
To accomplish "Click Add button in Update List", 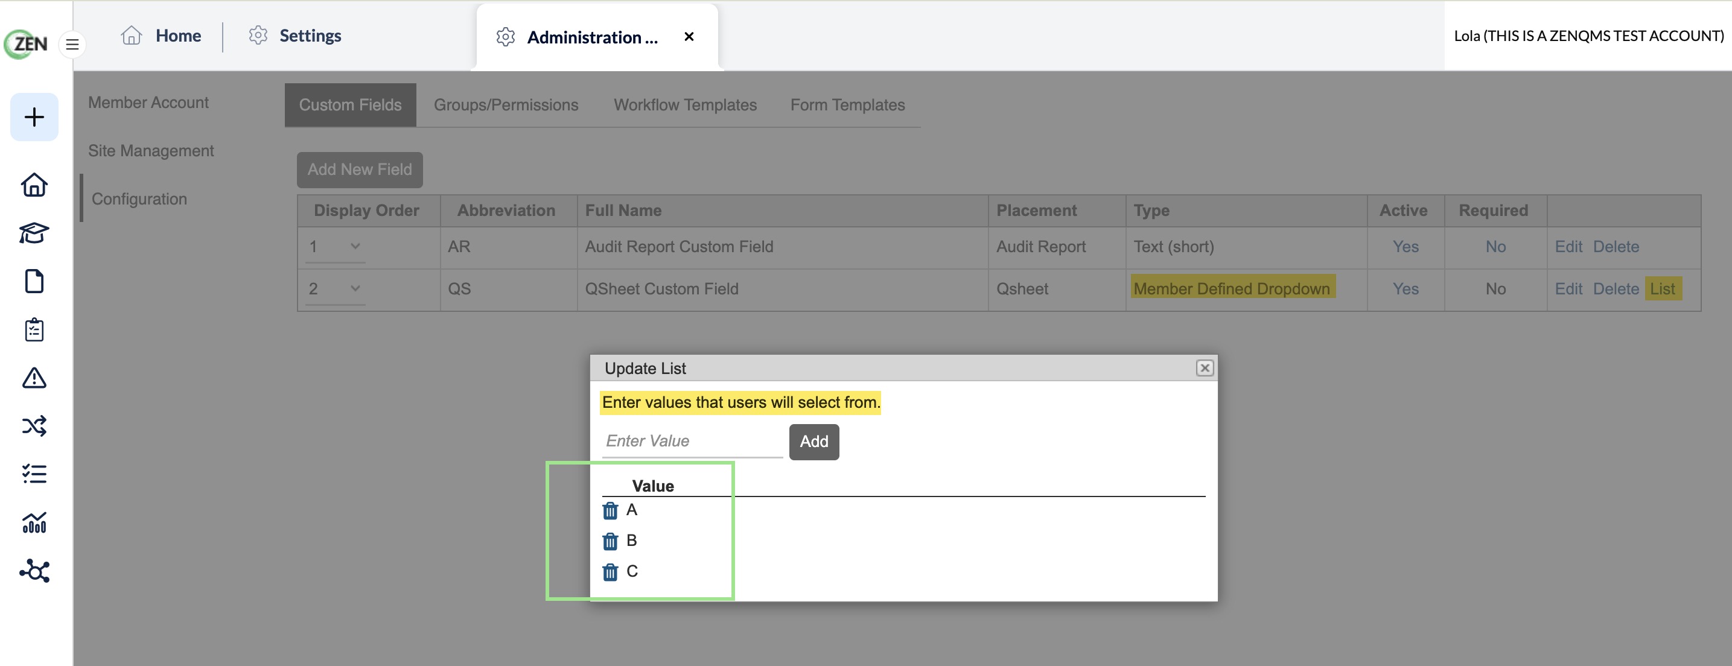I will (813, 442).
